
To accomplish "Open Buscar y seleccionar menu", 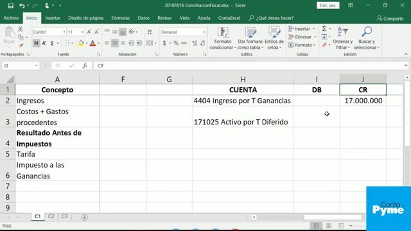I will point(367,38).
